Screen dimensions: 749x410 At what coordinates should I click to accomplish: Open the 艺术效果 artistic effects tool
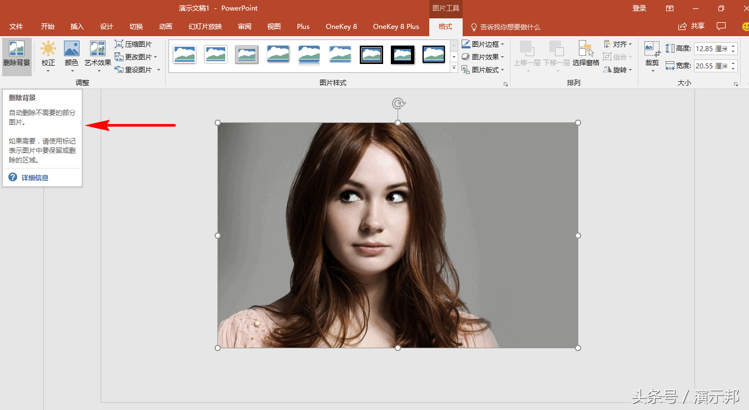coord(98,56)
